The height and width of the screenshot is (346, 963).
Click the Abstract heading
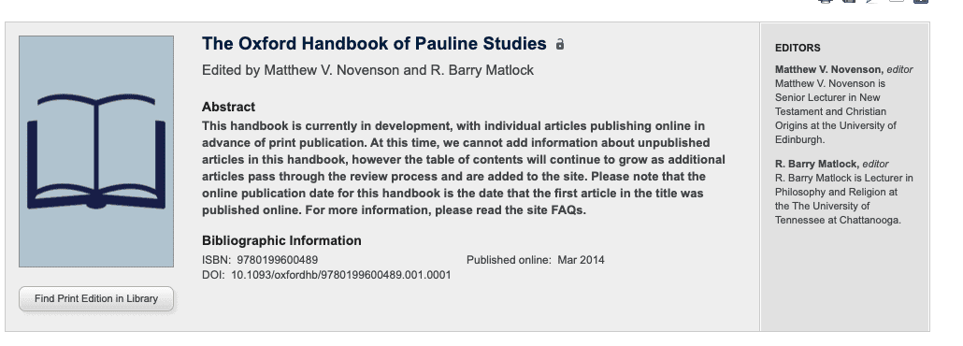tap(228, 107)
